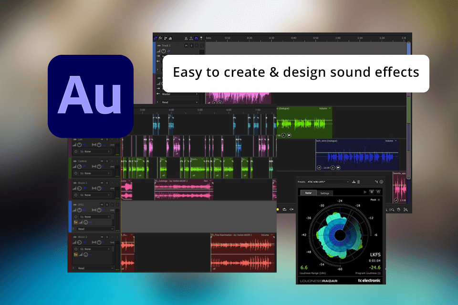Click the vertical scrollbar of the back editor

(x=409, y=110)
